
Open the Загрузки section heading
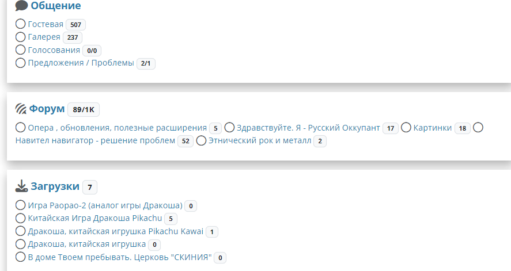click(x=55, y=186)
